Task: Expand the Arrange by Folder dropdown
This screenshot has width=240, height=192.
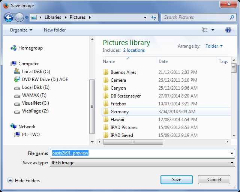Action: [x=214, y=46]
